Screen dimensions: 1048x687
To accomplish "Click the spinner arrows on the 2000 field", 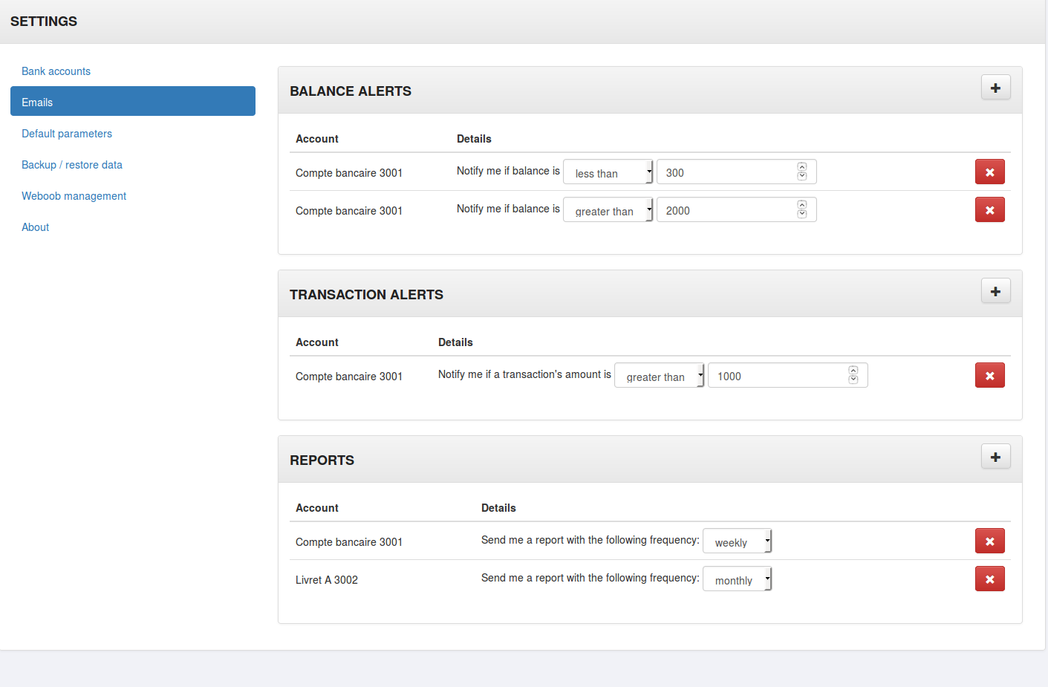I will (x=802, y=209).
